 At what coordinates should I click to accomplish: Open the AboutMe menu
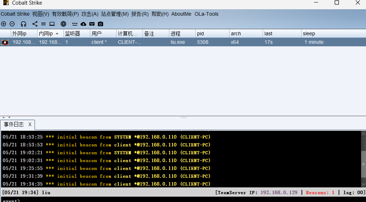[181, 14]
